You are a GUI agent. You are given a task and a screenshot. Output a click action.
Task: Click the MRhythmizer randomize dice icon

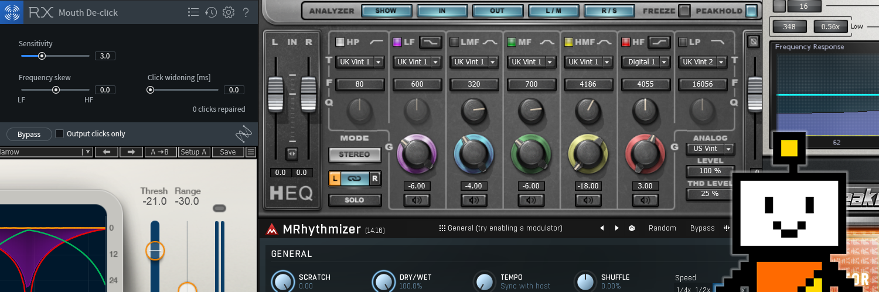632,228
